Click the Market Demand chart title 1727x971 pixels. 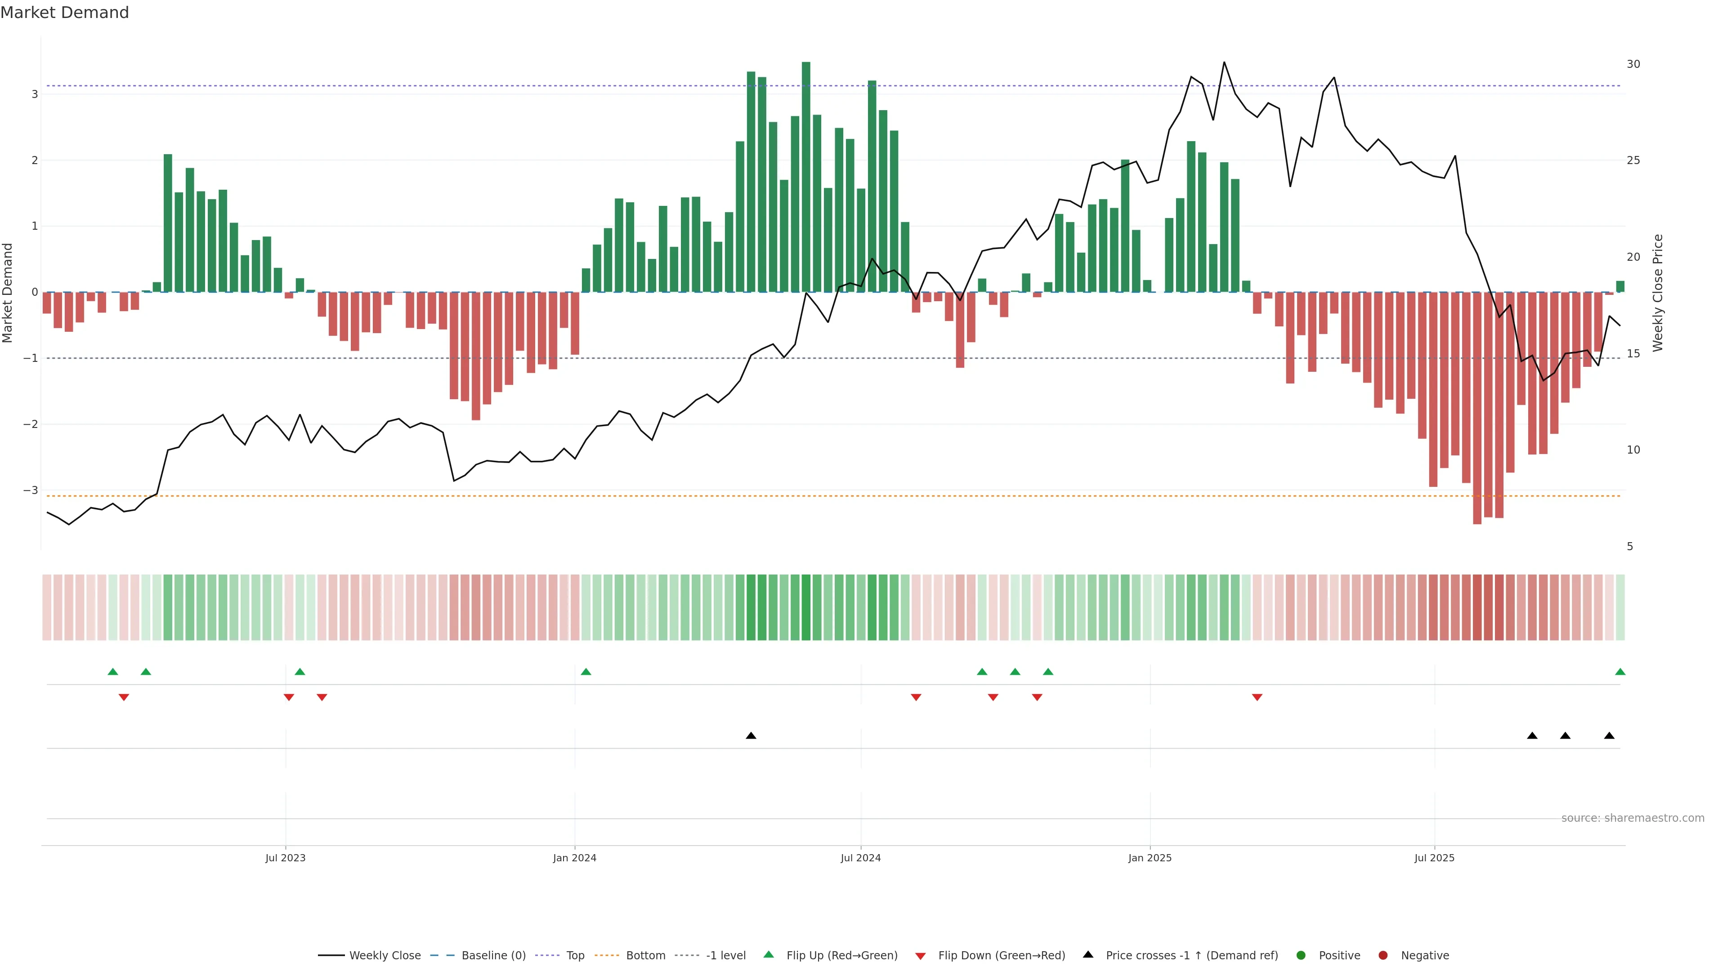coord(65,13)
